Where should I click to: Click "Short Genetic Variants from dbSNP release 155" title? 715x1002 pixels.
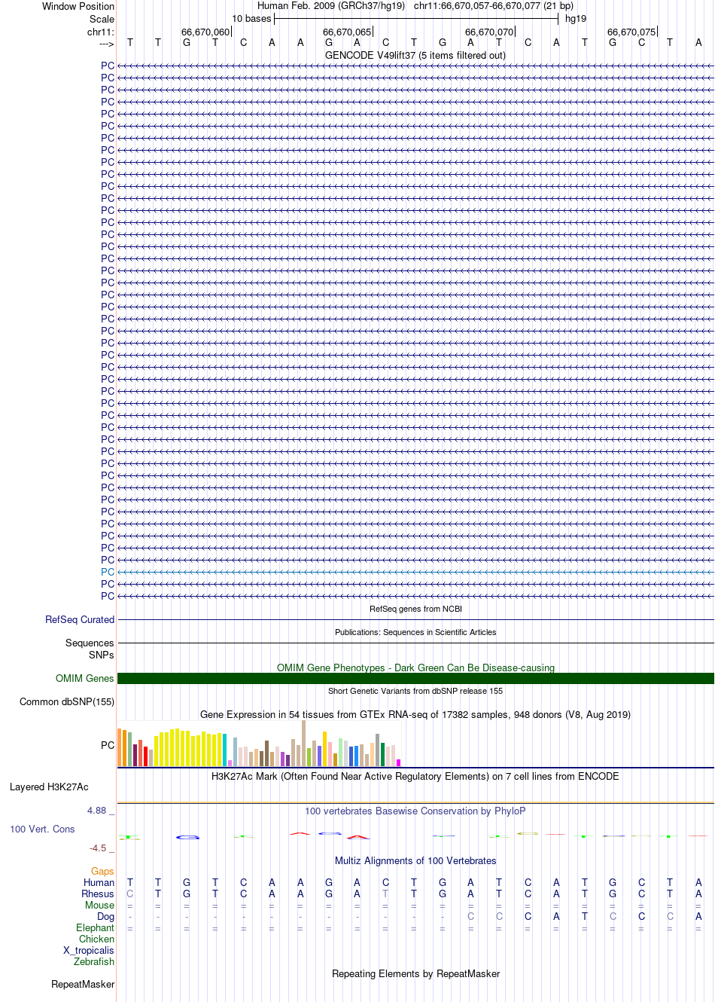pos(415,691)
